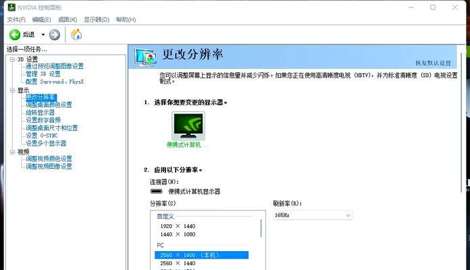The image size is (470, 270).
Task: Click 恢复默认设置 link
Action: tap(433, 63)
